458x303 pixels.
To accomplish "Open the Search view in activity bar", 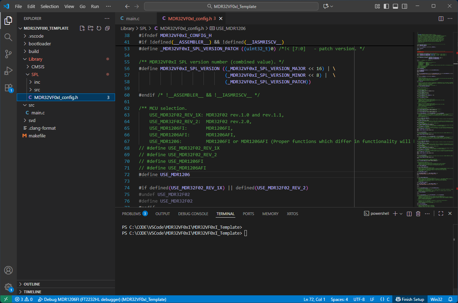I will point(8,37).
